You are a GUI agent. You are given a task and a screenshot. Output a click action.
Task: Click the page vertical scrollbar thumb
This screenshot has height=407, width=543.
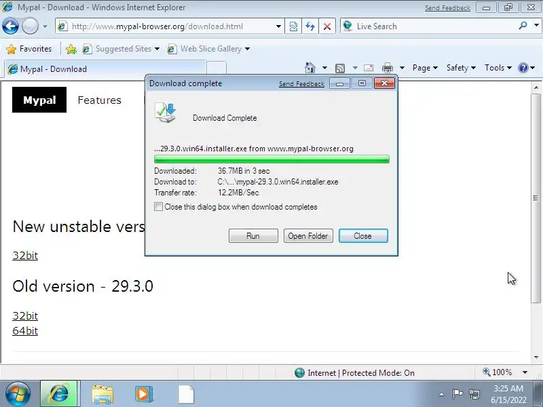coord(536,198)
